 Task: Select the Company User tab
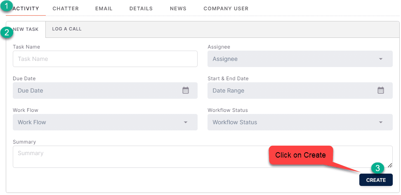click(226, 8)
